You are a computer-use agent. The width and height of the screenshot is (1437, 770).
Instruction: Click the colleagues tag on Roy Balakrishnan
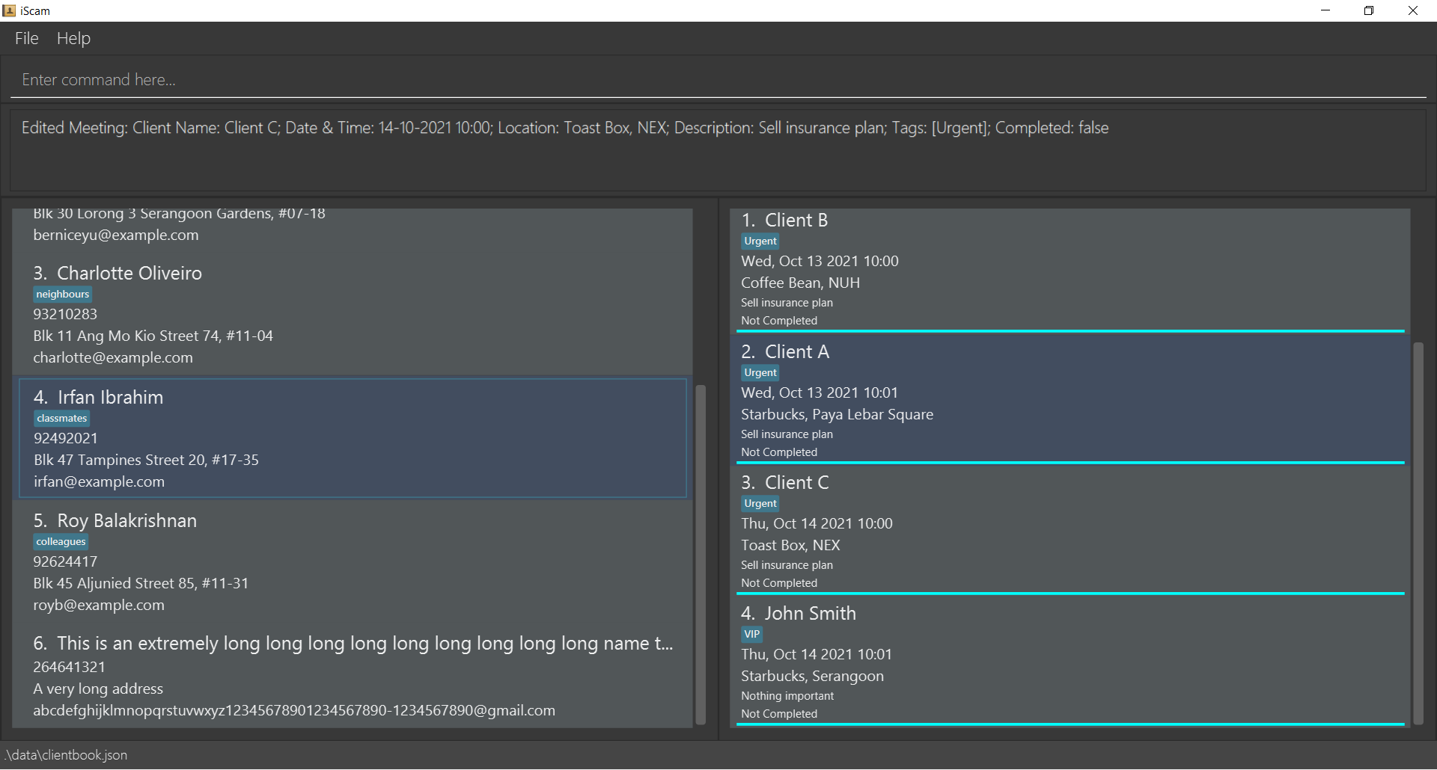coord(61,542)
